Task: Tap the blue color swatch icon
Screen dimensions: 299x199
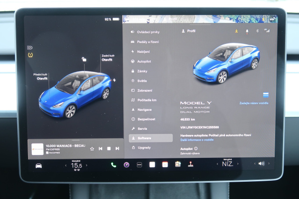Action: (x=266, y=94)
